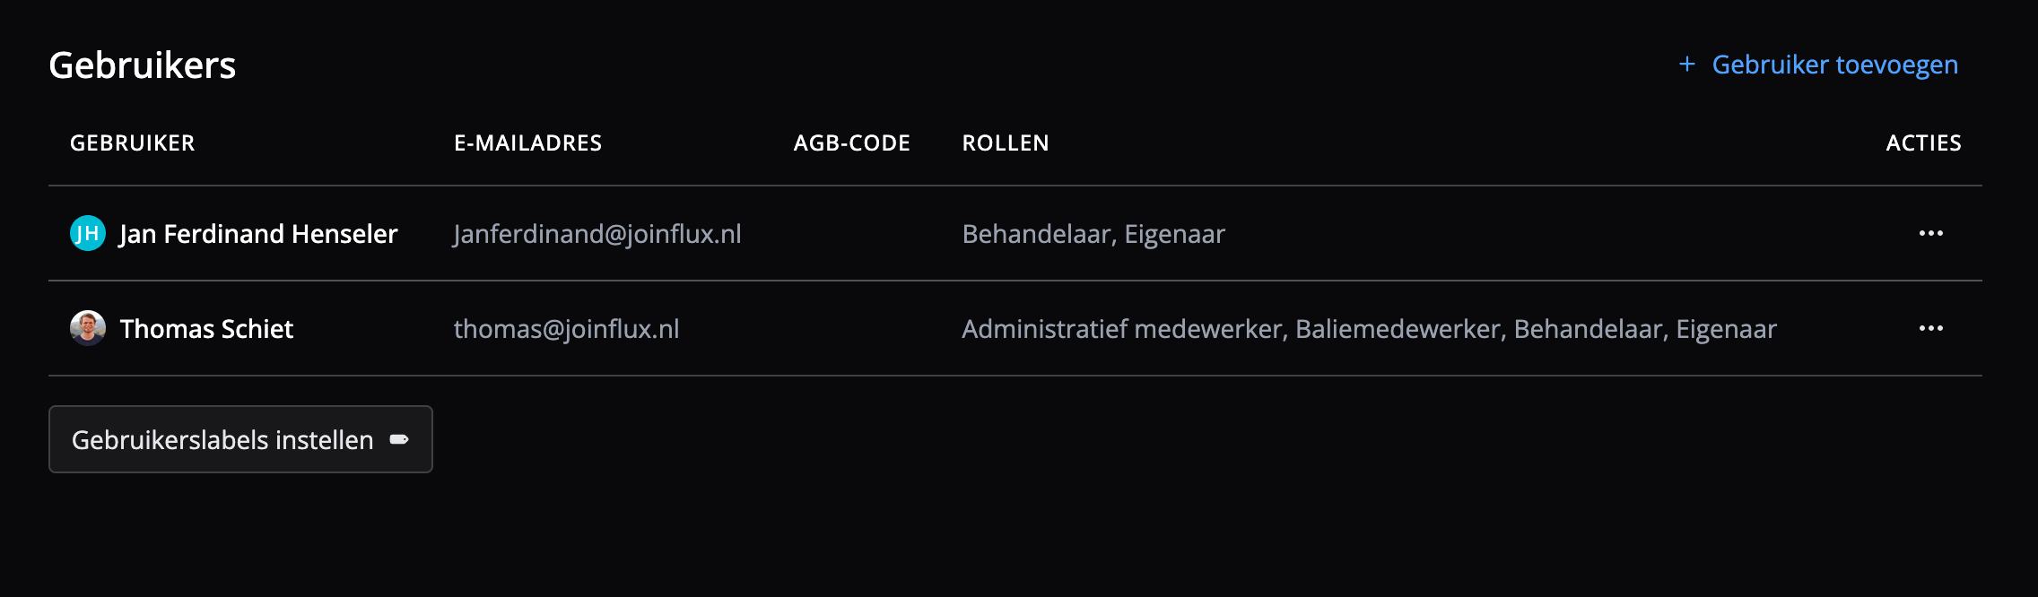This screenshot has height=597, width=2038.
Task: Click the plus icon to add user
Action: tap(1687, 65)
